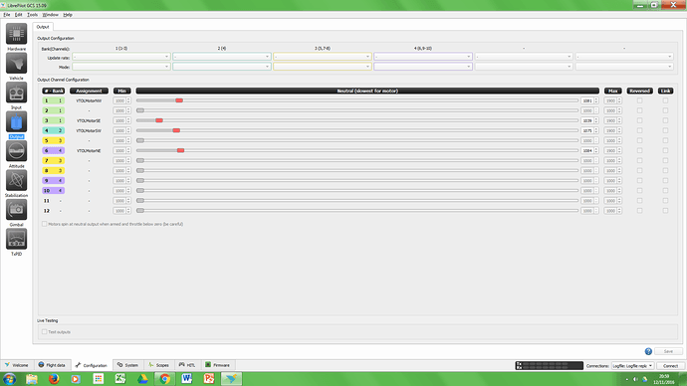Go to the Stabilization settings icon
The image size is (687, 386).
pyautogui.click(x=16, y=181)
